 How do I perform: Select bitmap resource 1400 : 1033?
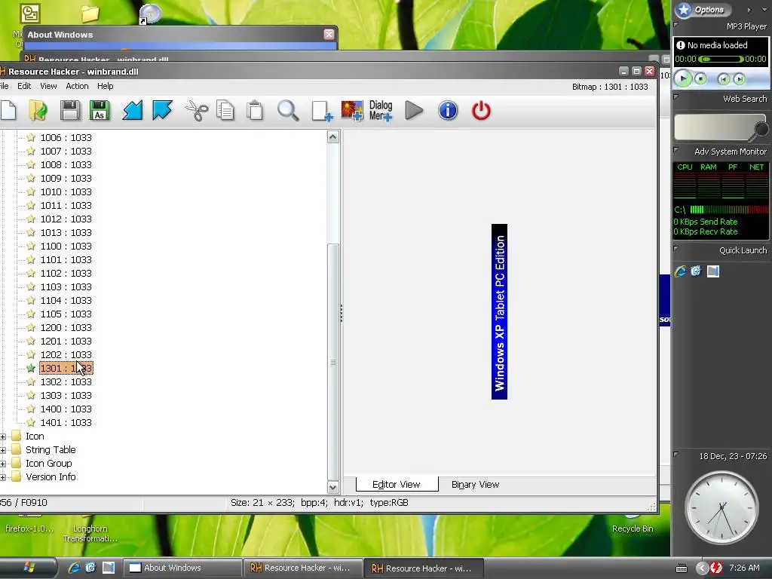[66, 409]
